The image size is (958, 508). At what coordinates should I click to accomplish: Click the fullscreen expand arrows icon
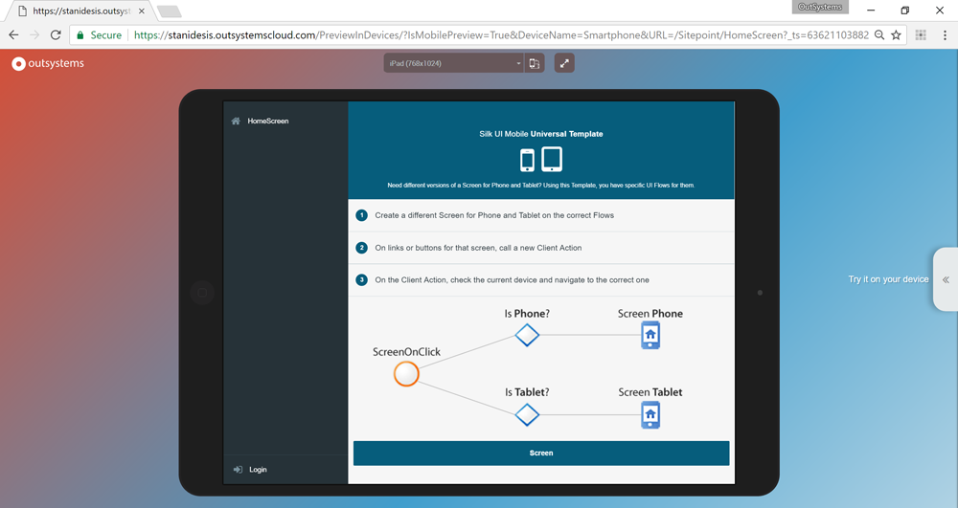(564, 63)
